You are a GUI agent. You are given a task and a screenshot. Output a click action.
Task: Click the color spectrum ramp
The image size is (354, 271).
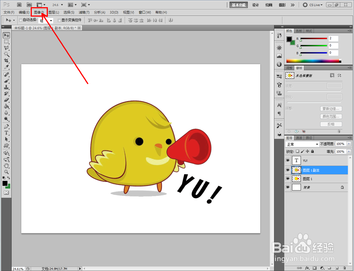314,61
